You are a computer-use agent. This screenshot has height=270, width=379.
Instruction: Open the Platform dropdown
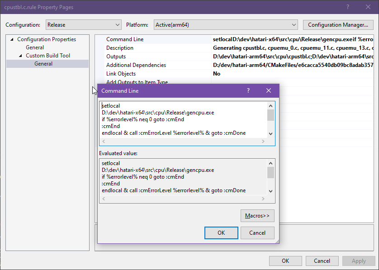(x=226, y=25)
